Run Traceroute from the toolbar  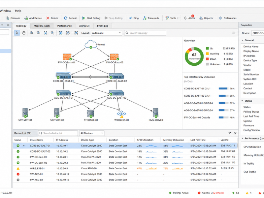point(151,18)
